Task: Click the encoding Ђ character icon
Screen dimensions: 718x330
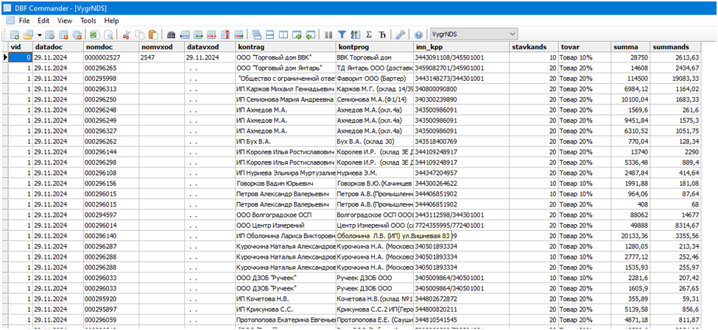Action: (x=383, y=35)
